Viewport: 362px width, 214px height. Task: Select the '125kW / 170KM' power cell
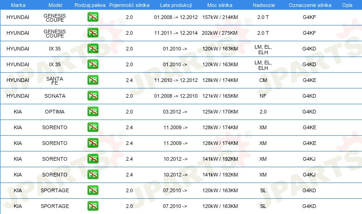(x=220, y=112)
